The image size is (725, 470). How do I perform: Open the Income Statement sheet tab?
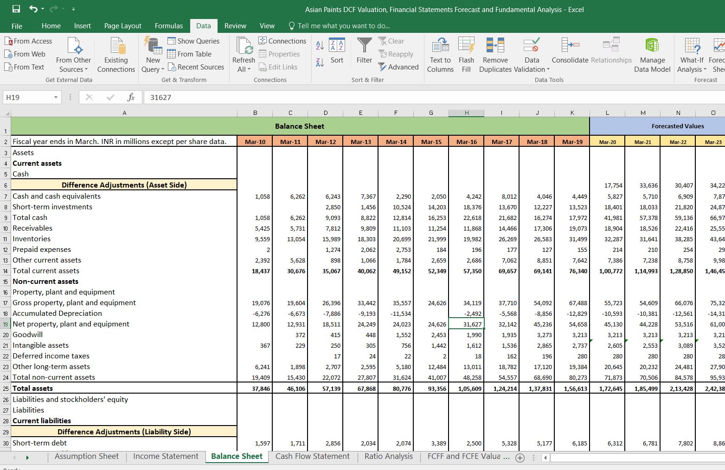point(166,457)
